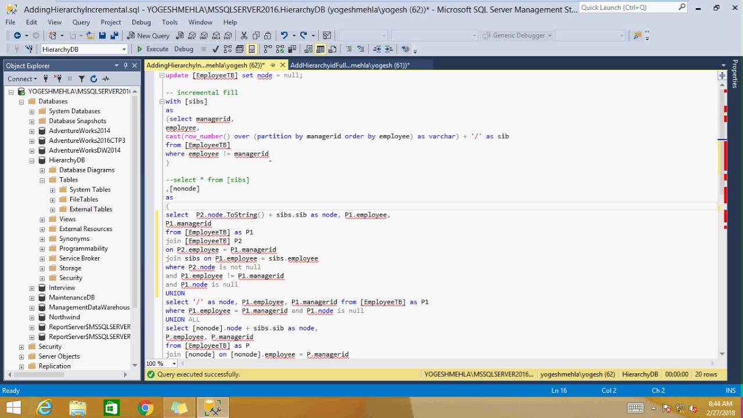The height and width of the screenshot is (418, 743).
Task: Click the Save All icon
Action: 114,35
